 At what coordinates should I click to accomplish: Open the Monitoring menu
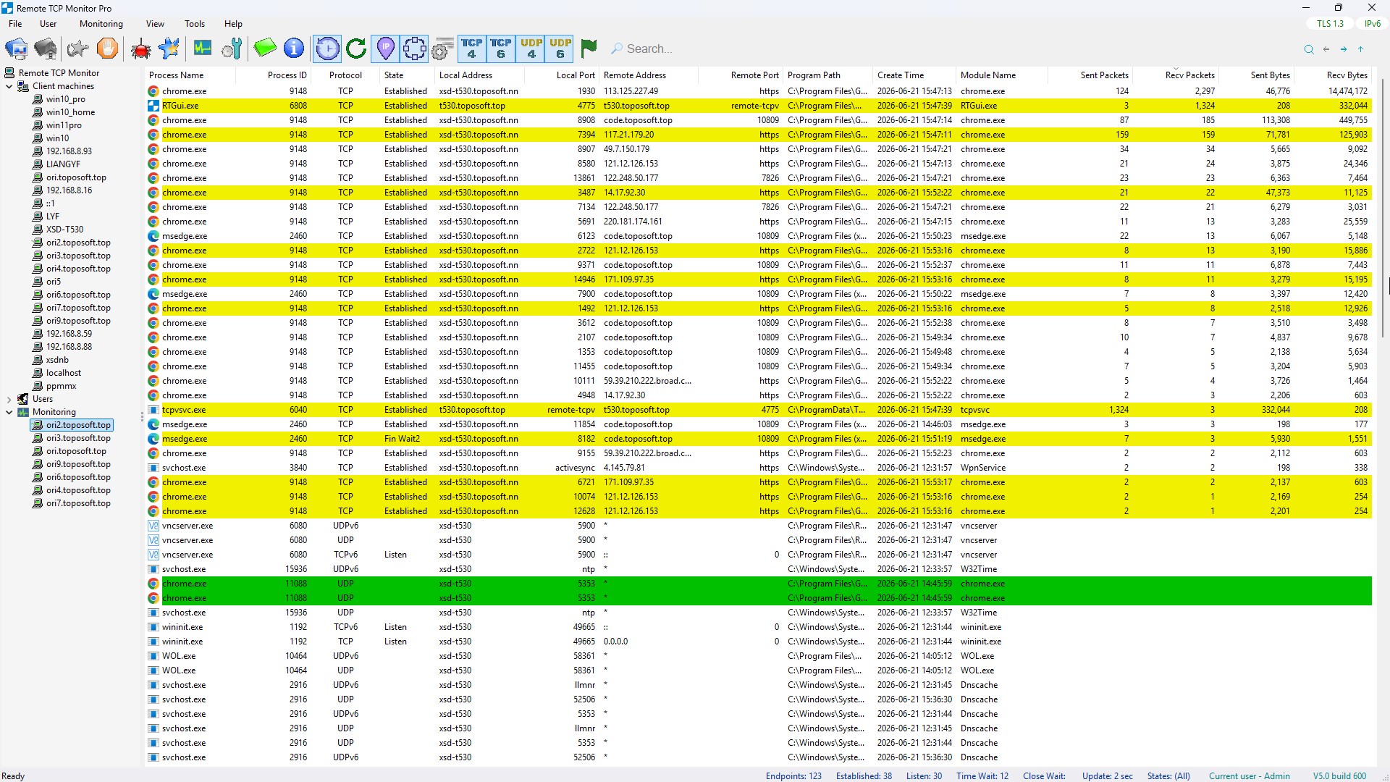[x=101, y=24]
